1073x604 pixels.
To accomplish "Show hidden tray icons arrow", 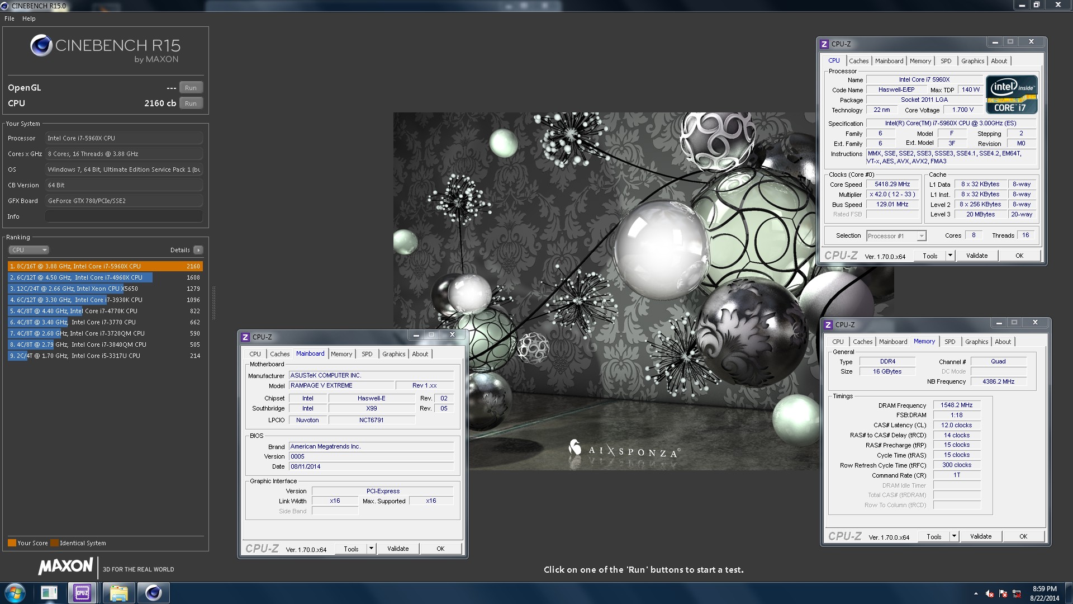I will [976, 593].
